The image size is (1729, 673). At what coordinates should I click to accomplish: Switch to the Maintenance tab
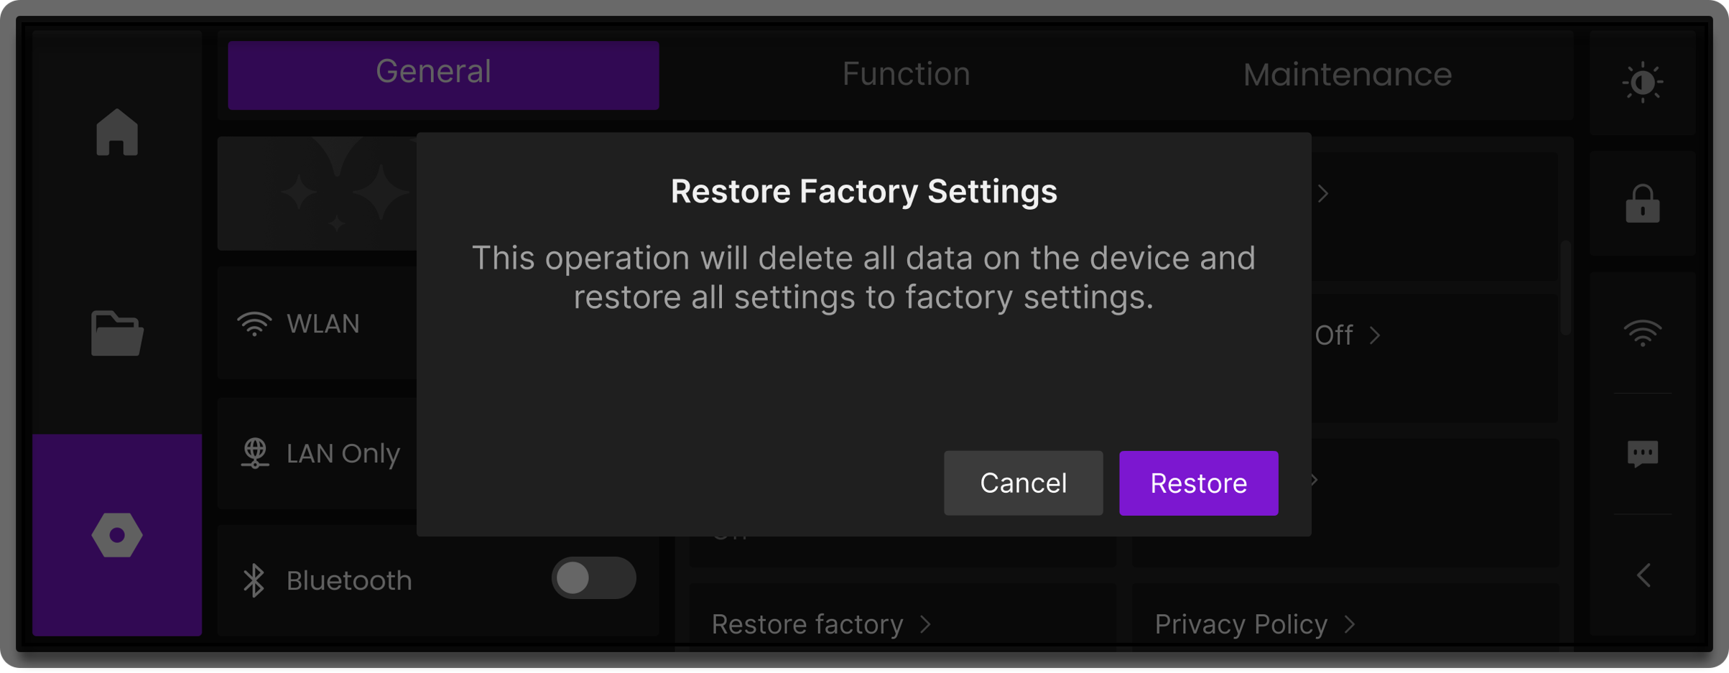1347,75
